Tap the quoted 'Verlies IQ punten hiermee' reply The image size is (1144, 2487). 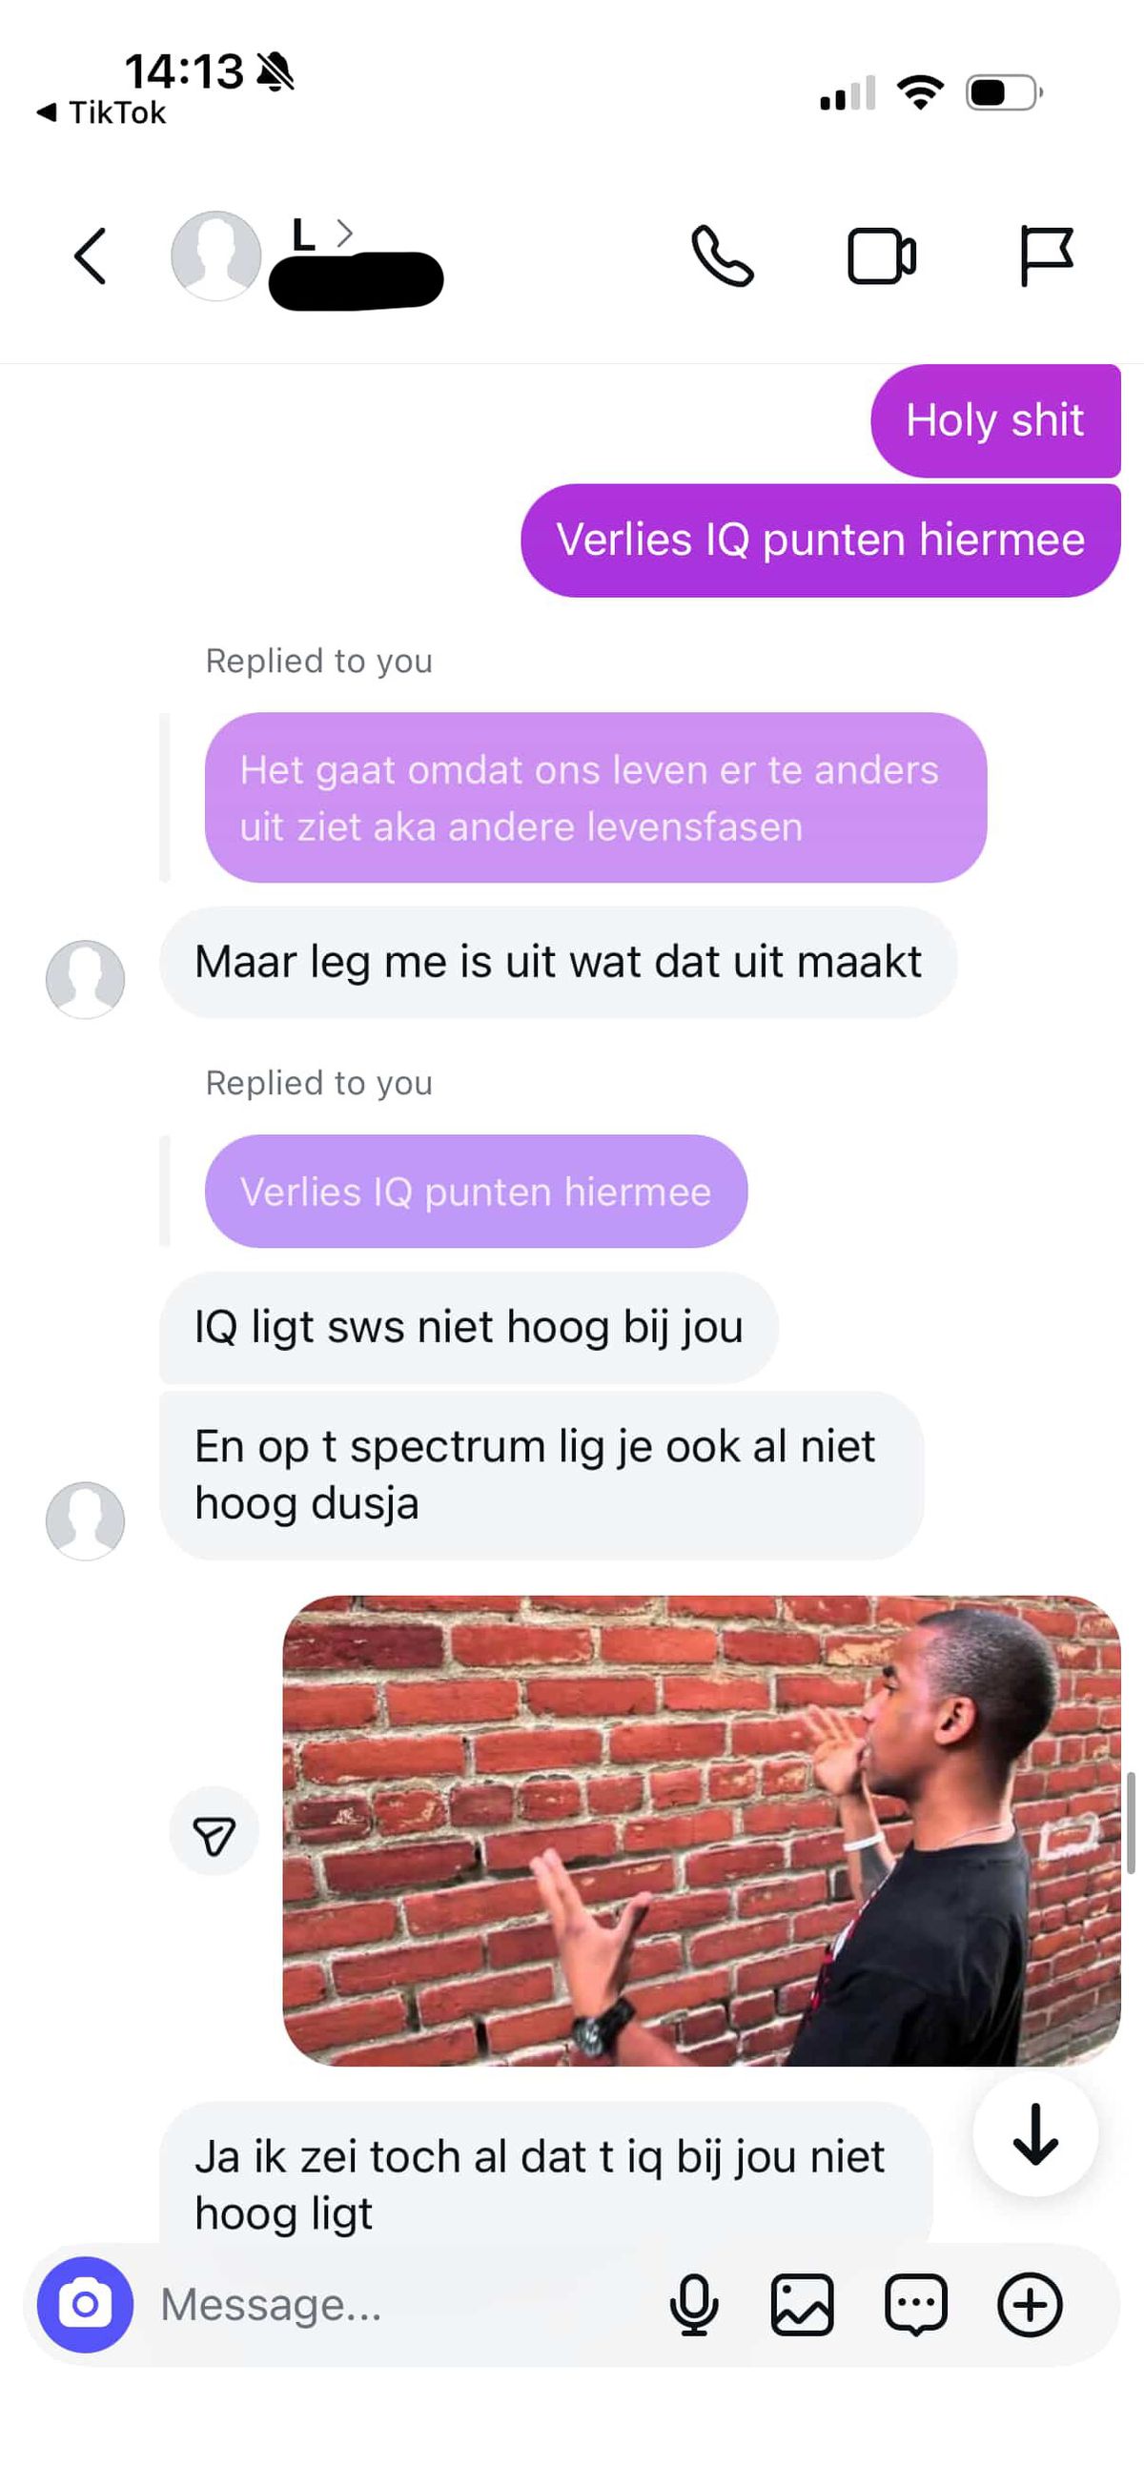(x=476, y=1191)
